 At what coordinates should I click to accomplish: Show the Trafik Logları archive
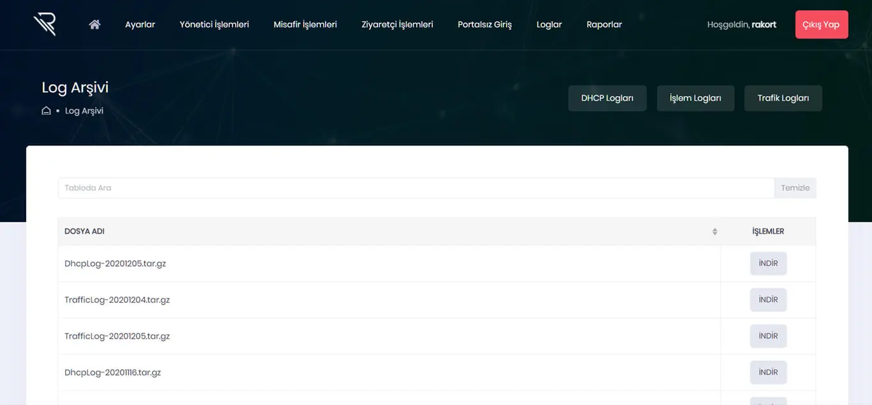pyautogui.click(x=783, y=98)
